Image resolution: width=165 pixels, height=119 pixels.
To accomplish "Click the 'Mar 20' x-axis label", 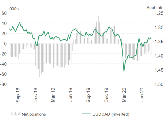I will pos(124,95).
